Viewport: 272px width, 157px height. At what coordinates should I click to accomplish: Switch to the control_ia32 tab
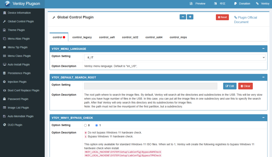pyautogui.click(x=130, y=37)
